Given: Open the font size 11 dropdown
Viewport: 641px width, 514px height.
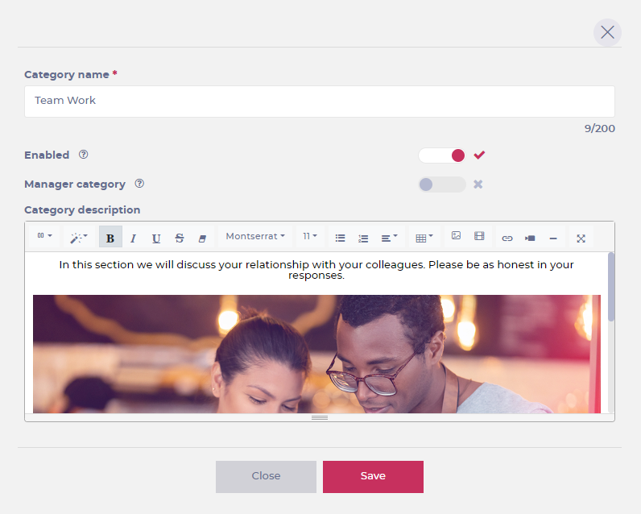Looking at the screenshot, I should [x=310, y=237].
